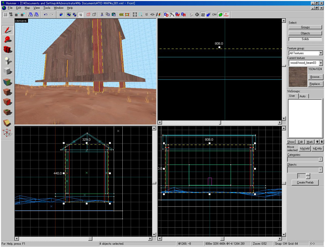Select the red arrow Selection tool
The height and width of the screenshot is (247, 325).
click(x=8, y=30)
